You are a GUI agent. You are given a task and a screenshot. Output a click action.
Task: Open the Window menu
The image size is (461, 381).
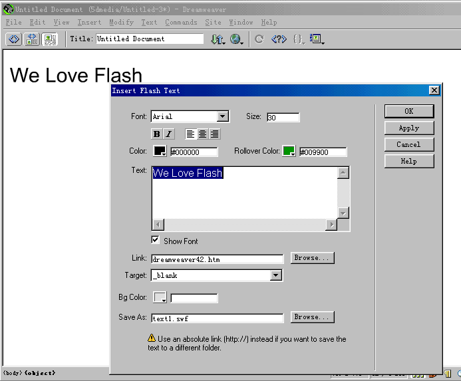[x=241, y=23]
